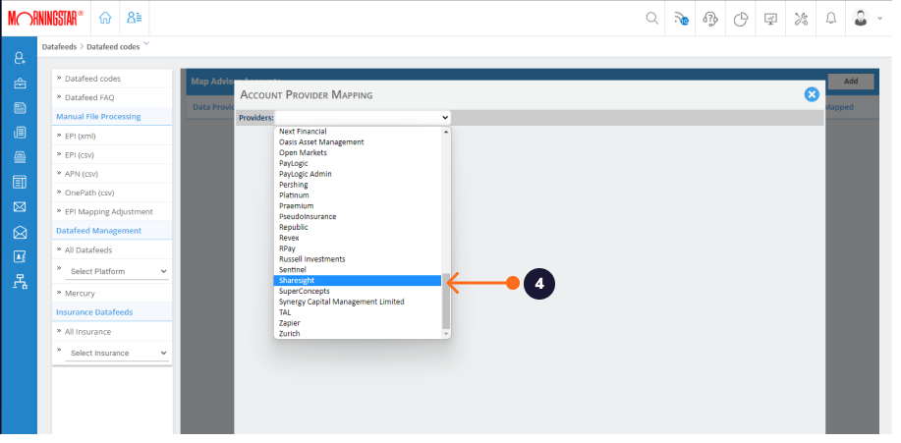The height and width of the screenshot is (443, 901).
Task: Select Platinum provider
Action: [358, 194]
